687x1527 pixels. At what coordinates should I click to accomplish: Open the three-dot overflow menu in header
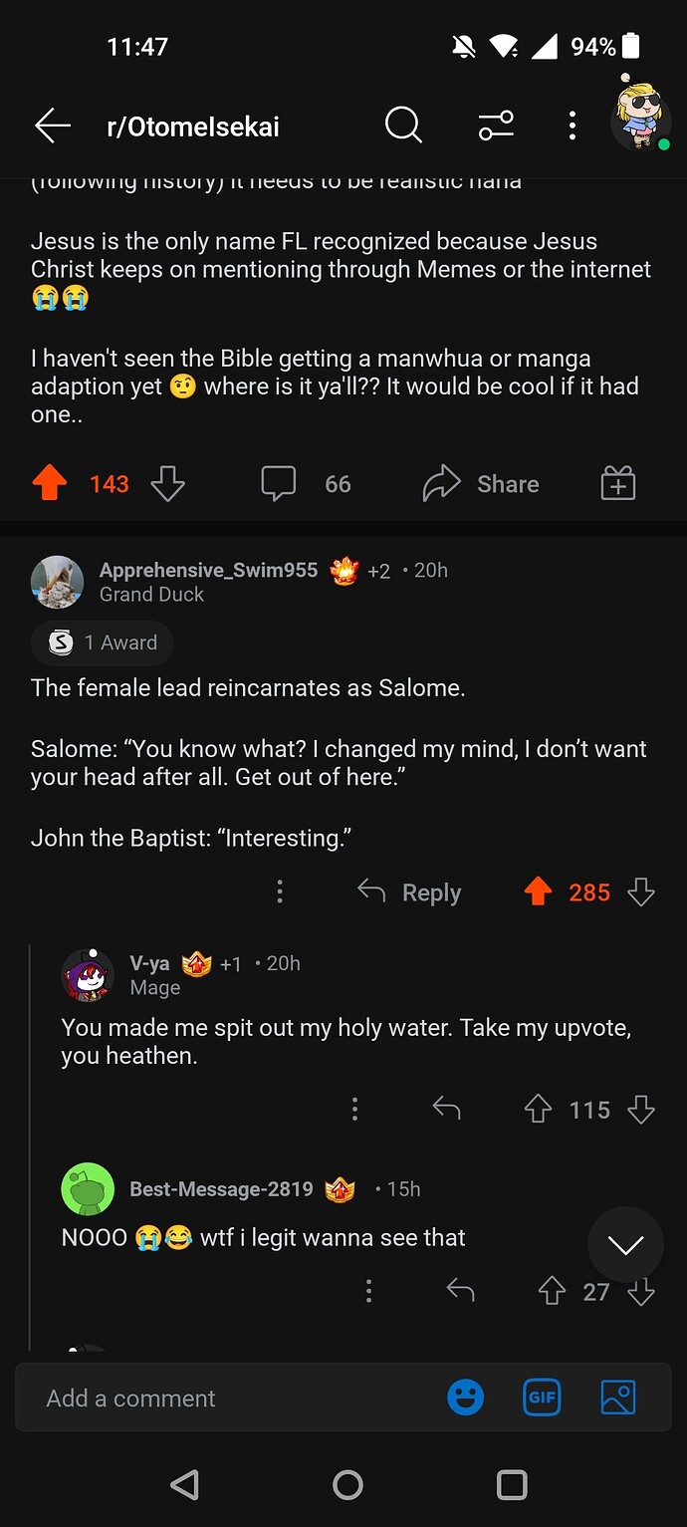coord(572,126)
